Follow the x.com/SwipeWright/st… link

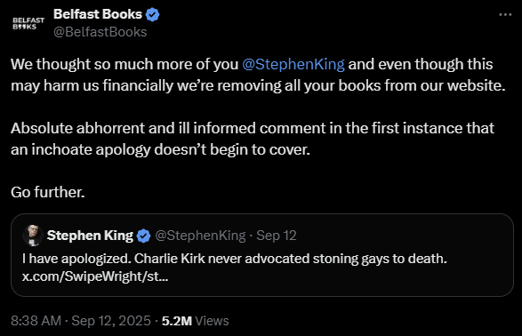tap(95, 276)
